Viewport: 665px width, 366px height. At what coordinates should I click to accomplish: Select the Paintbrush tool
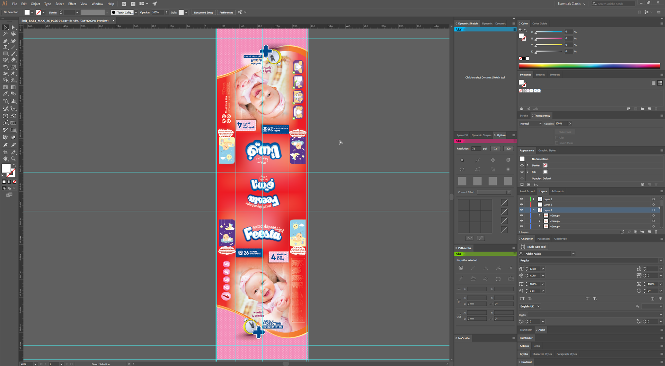(14, 54)
